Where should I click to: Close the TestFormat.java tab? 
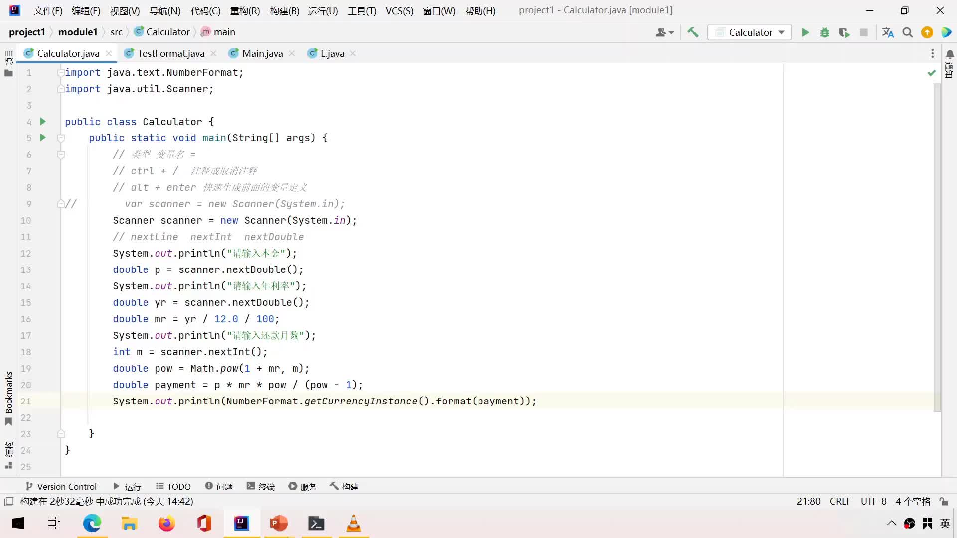(x=213, y=53)
